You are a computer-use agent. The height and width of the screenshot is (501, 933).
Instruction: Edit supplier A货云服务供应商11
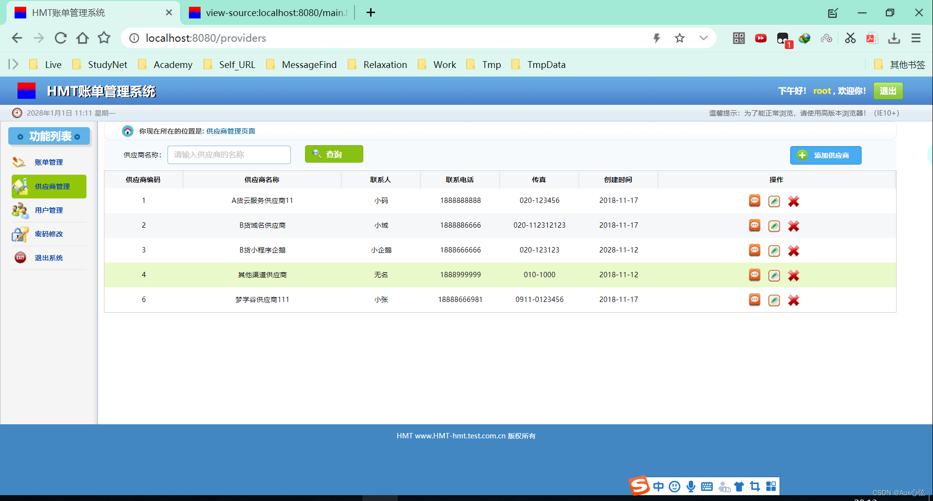[x=774, y=201]
